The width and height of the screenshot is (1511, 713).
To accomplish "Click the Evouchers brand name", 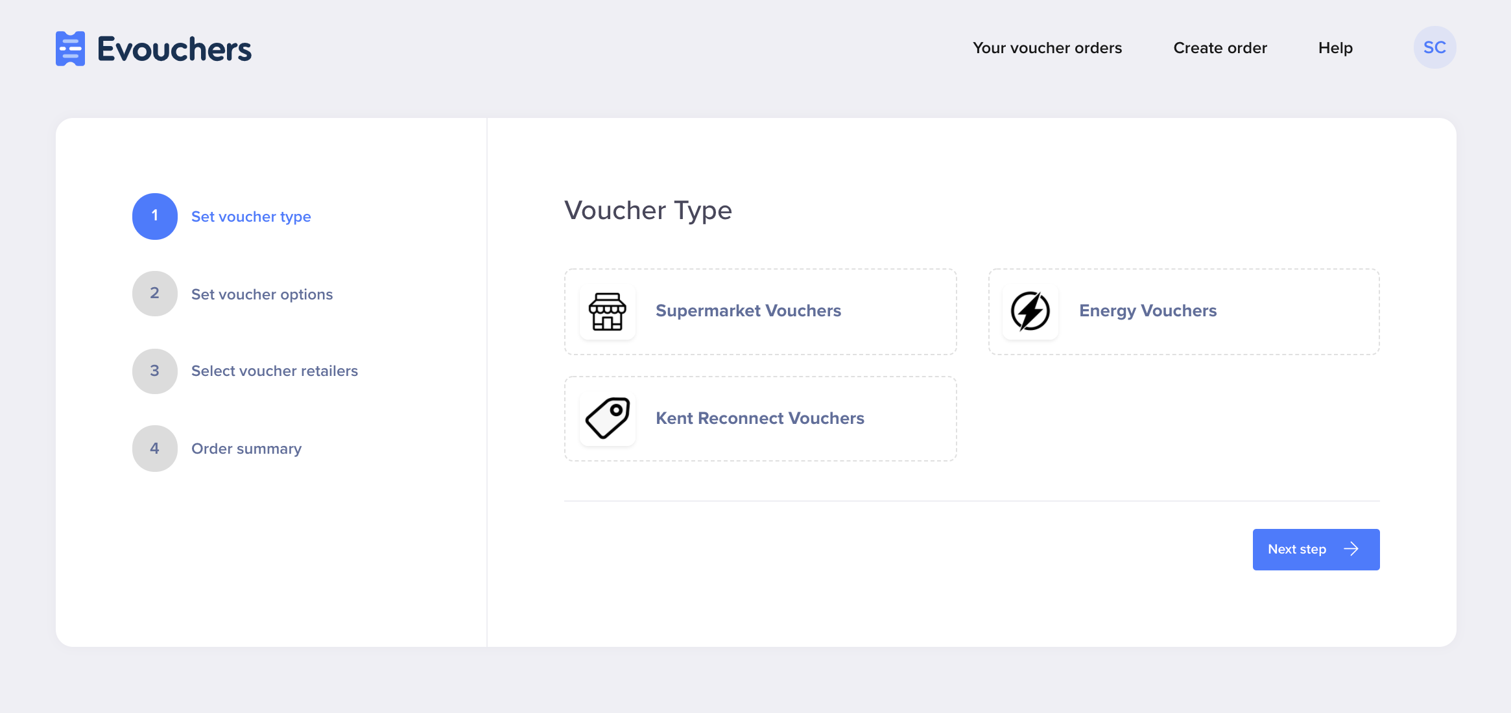I will 174,49.
